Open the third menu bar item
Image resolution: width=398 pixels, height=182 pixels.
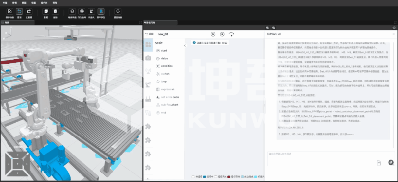(x=24, y=2)
